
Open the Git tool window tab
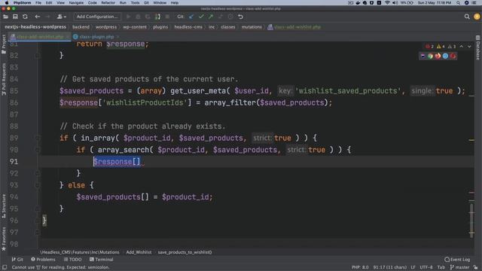point(17,260)
